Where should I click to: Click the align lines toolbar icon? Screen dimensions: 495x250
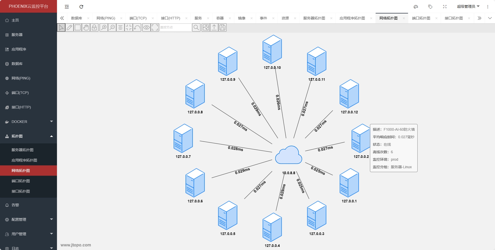(x=120, y=27)
